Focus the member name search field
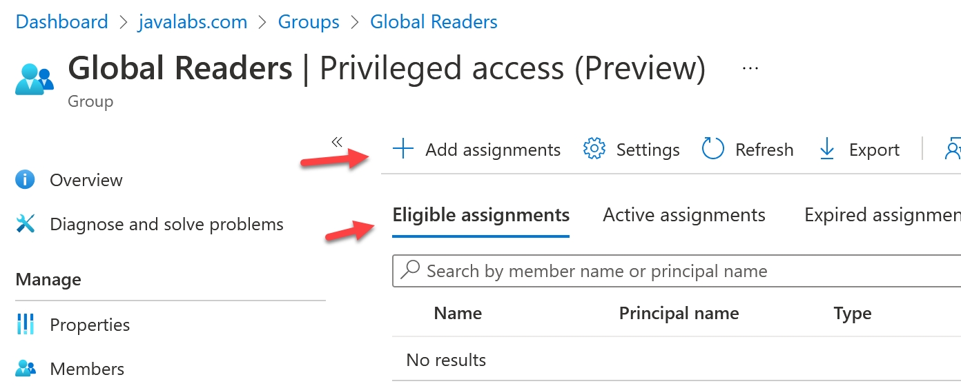Viewport: 961px width, 386px height. pyautogui.click(x=677, y=271)
